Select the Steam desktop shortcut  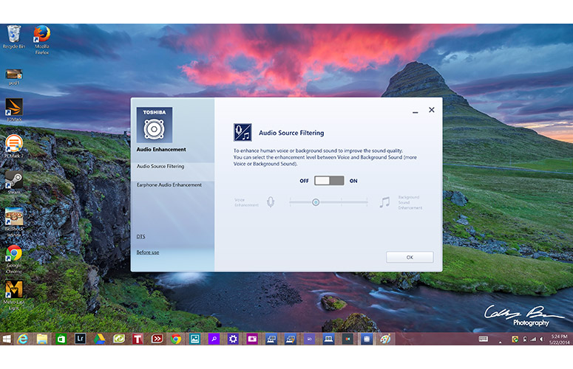[x=14, y=182]
